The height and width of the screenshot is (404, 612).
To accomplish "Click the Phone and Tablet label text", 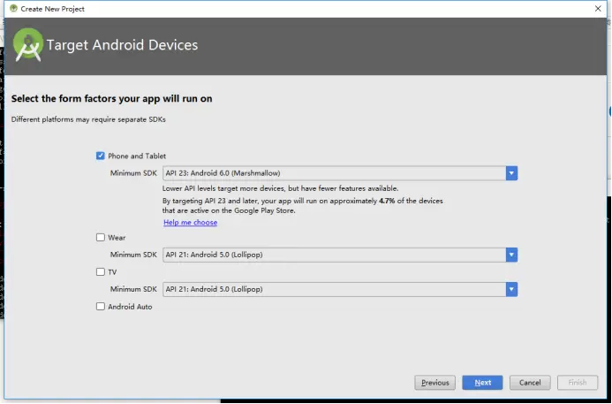I will point(137,156).
